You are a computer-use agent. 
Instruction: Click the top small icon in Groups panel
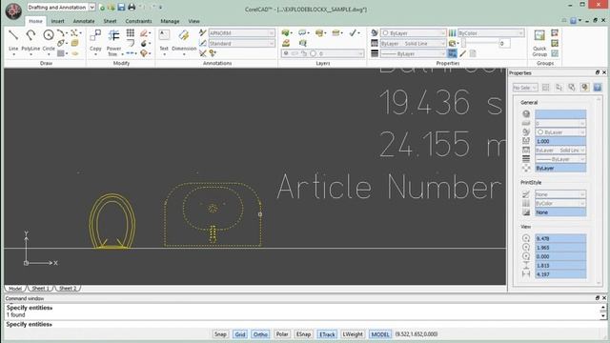coord(555,32)
